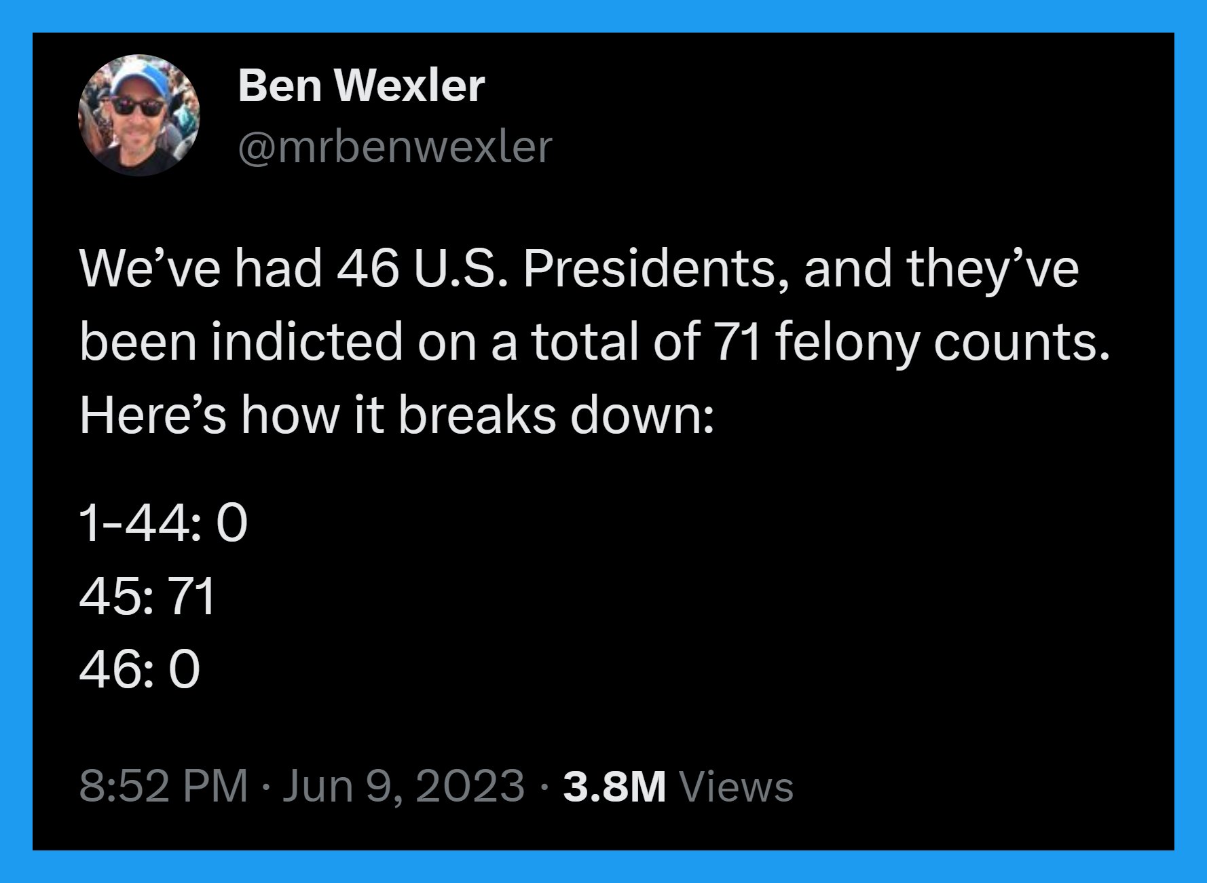The height and width of the screenshot is (883, 1207).
Task: Click the word We've starting the tweet
Action: pos(150,268)
